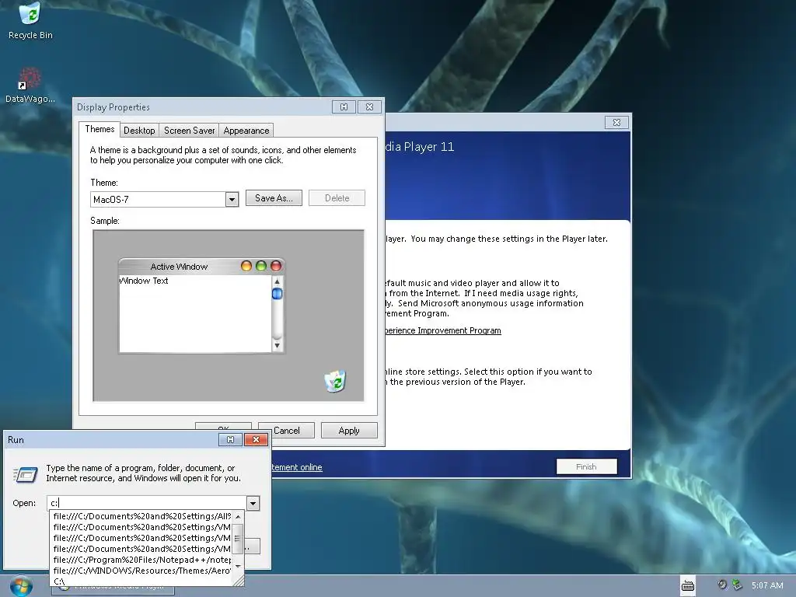Image resolution: width=796 pixels, height=597 pixels.
Task: Click Apply in Display Properties
Action: 349,431
